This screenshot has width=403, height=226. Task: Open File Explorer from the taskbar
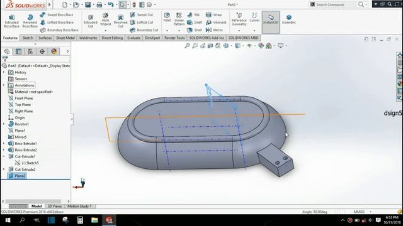point(94,220)
